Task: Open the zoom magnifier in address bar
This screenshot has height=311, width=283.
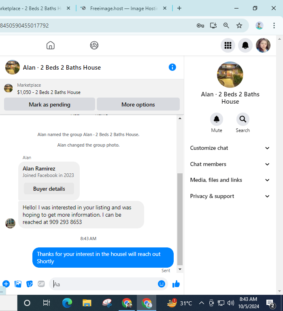Action: click(x=226, y=26)
